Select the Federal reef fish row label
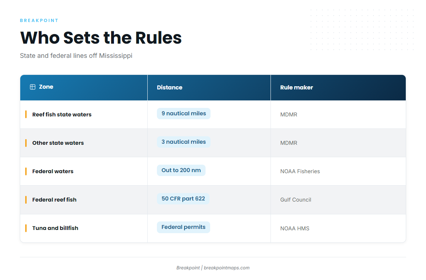 [54, 200]
